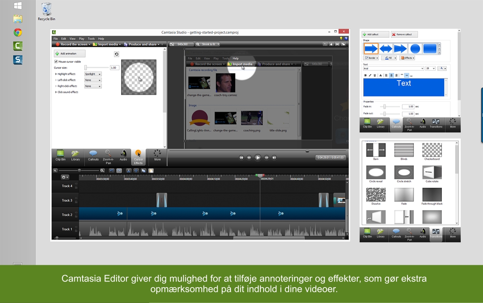This screenshot has height=303, width=483.
Task: Open Recycle Bin on desktop
Action: pyautogui.click(x=46, y=11)
